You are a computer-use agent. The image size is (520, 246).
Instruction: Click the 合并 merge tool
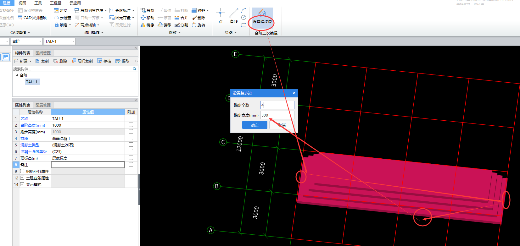click(181, 18)
